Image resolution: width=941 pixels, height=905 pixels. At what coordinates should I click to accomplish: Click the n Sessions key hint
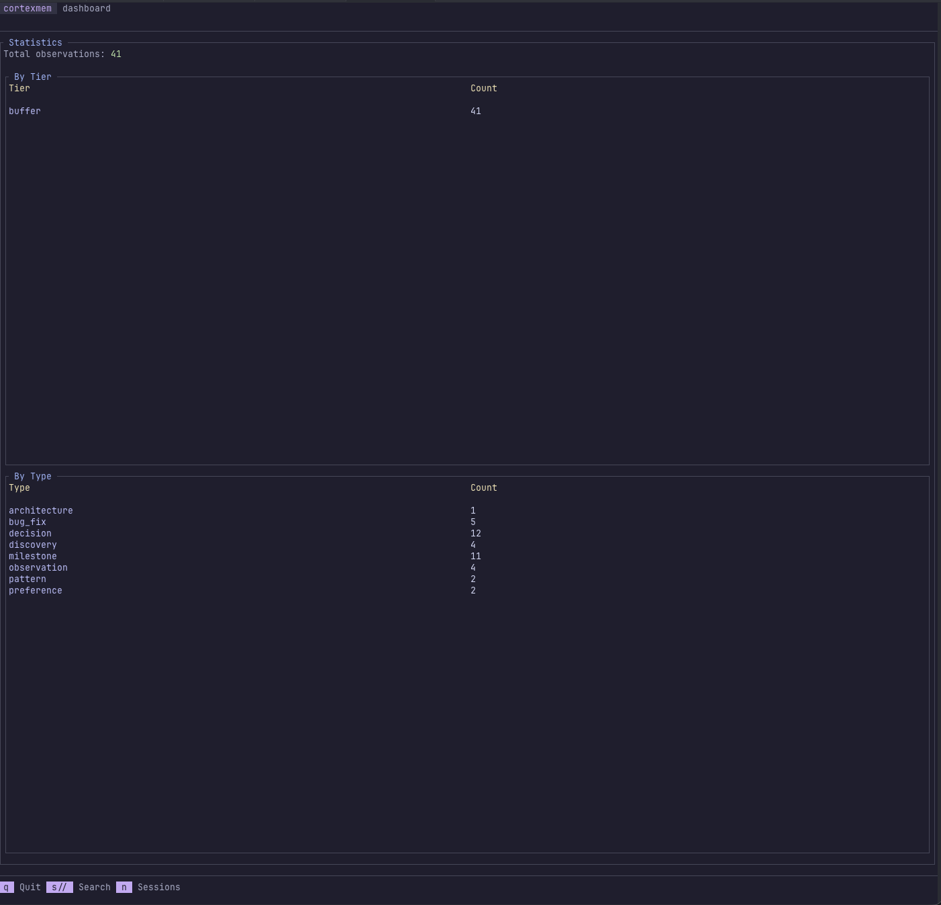click(148, 888)
